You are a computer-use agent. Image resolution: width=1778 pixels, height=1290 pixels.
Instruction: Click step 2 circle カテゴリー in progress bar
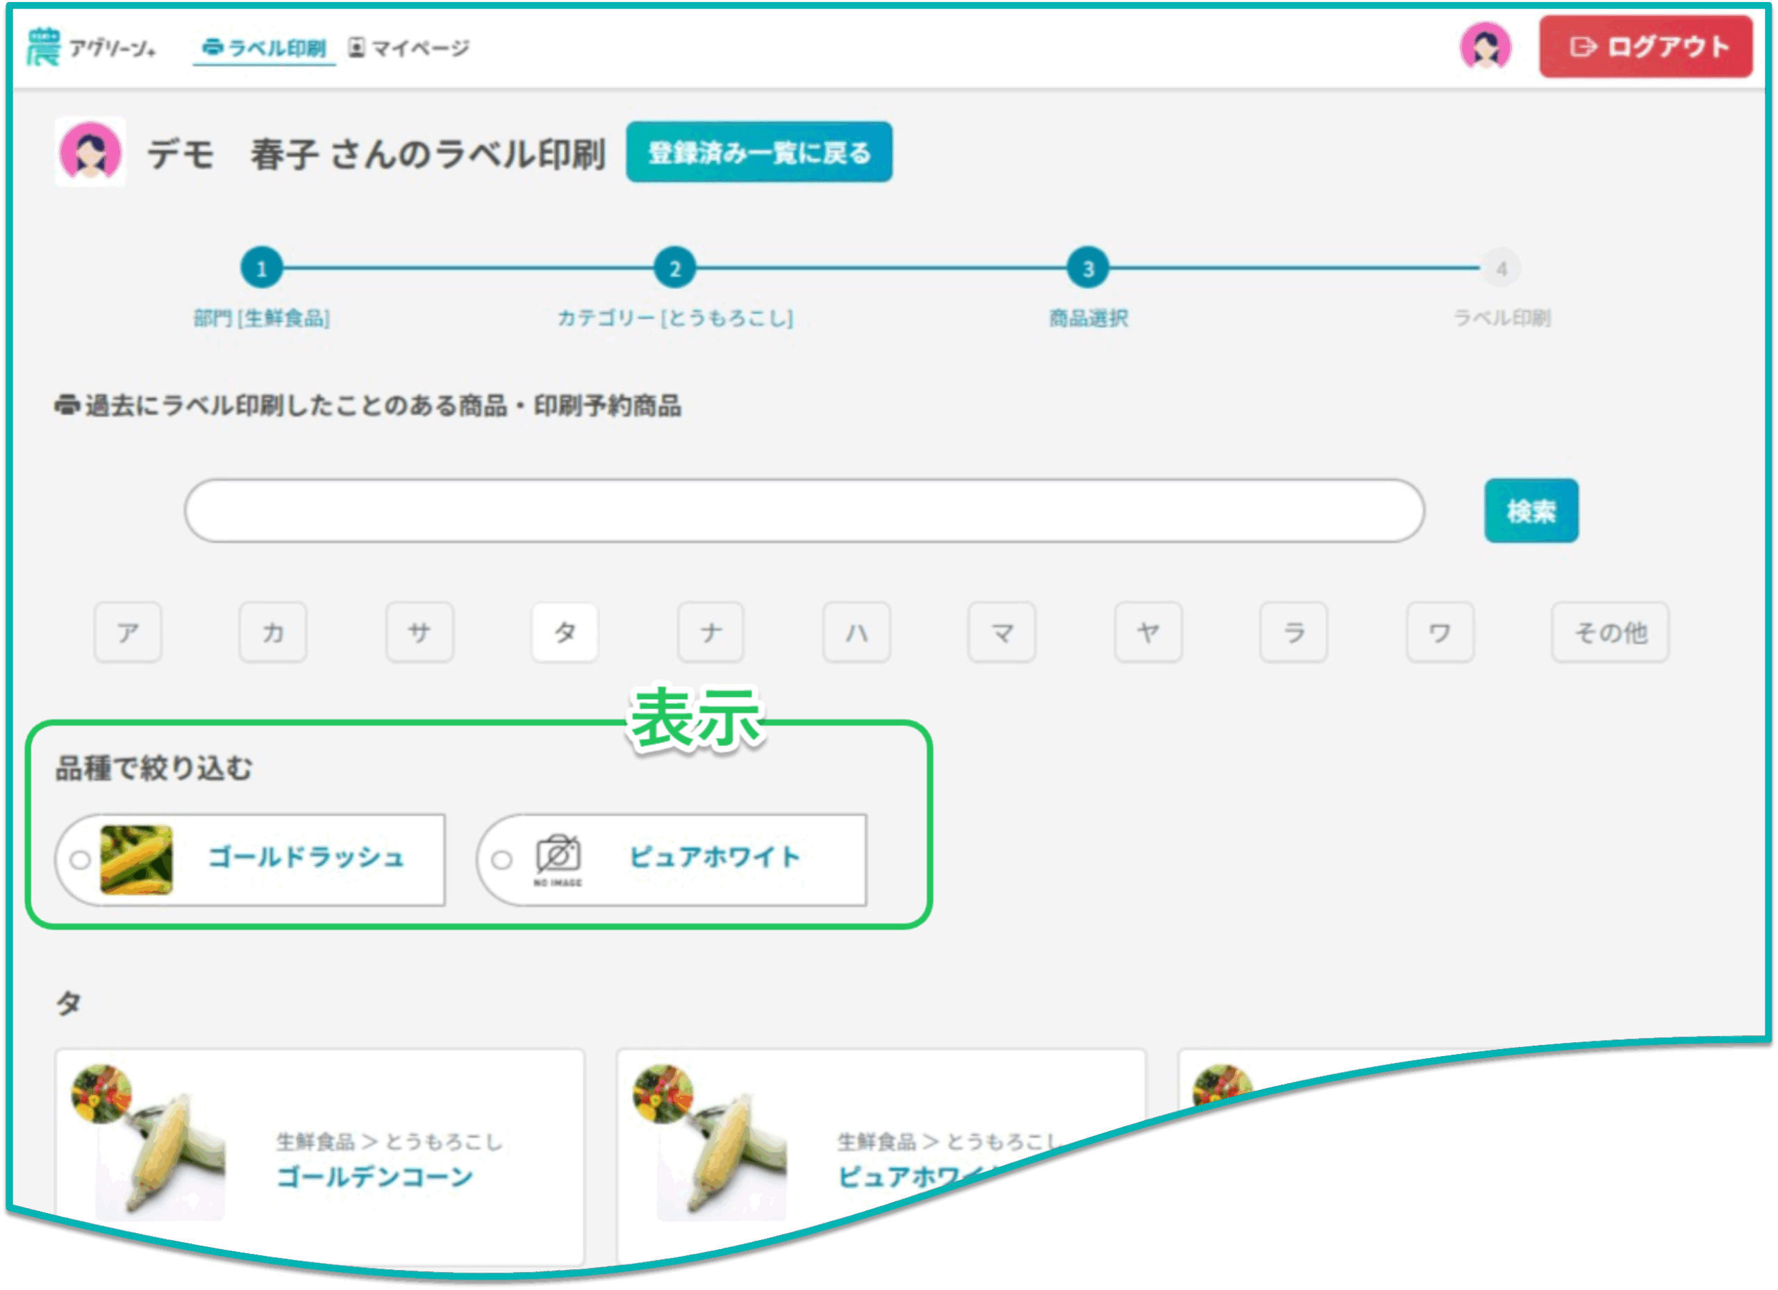click(x=674, y=269)
